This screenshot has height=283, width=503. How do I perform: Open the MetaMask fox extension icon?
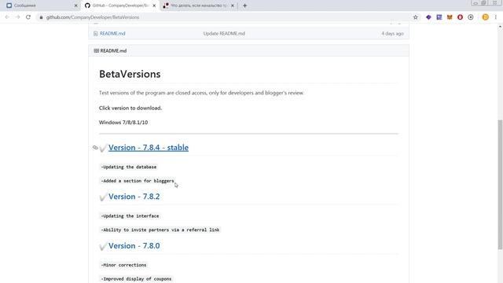[450, 17]
